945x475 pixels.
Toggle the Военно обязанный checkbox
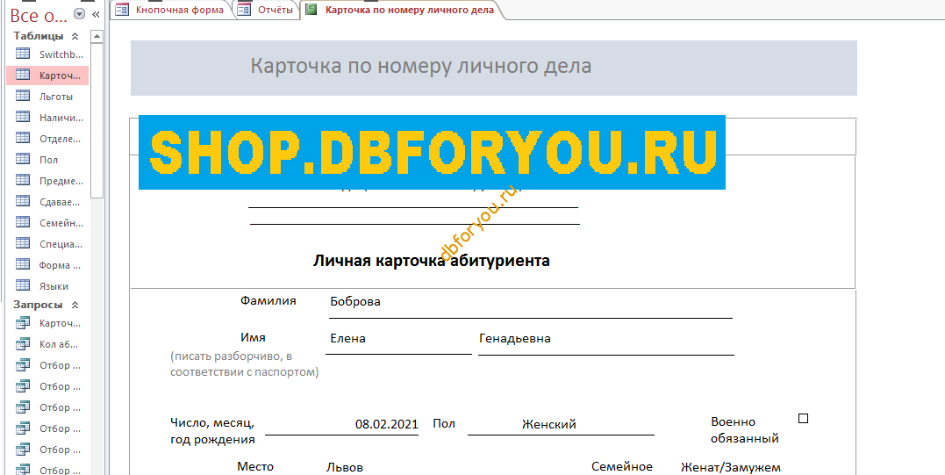pos(803,418)
